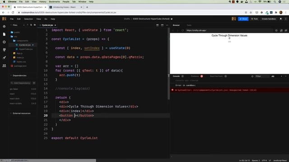Open the CodeSandbox Selection menu
Screen dimensions: 289x162
28,19
